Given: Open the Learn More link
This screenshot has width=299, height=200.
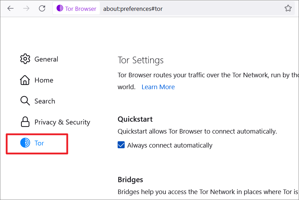Looking at the screenshot, I should (x=158, y=87).
